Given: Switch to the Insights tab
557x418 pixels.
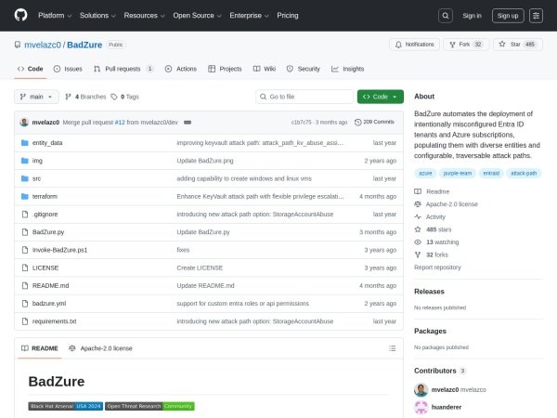Looking at the screenshot, I should tap(348, 69).
